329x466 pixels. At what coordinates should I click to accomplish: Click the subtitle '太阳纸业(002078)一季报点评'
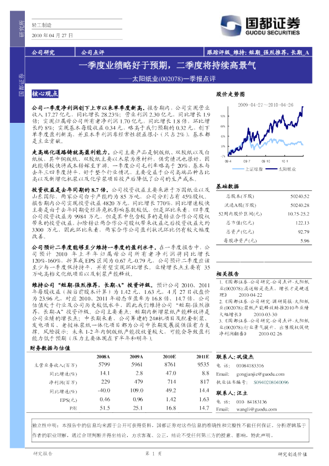174,79
